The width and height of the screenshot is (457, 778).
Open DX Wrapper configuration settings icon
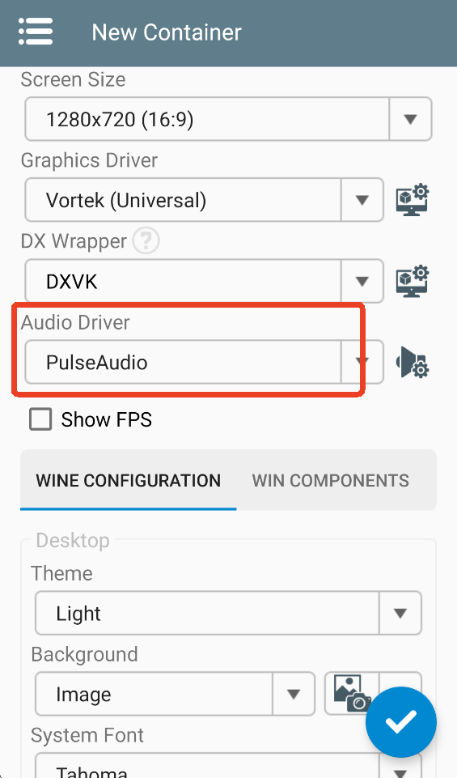tap(413, 282)
